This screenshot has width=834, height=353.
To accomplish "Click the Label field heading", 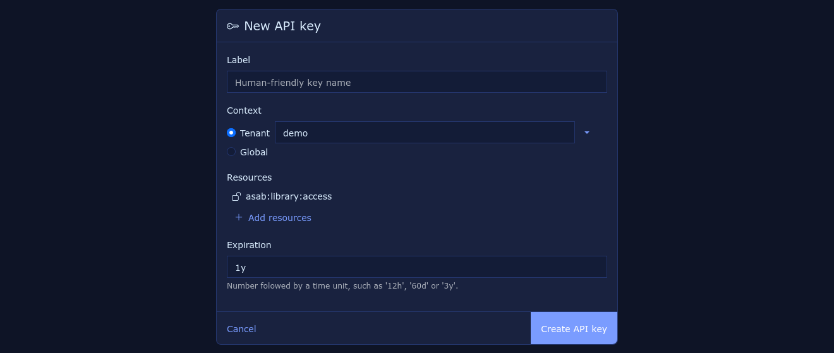I will [x=238, y=60].
